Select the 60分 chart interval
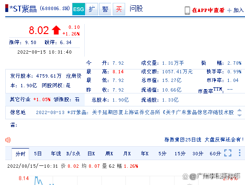This screenshot has width=245, height=185. [215, 154]
